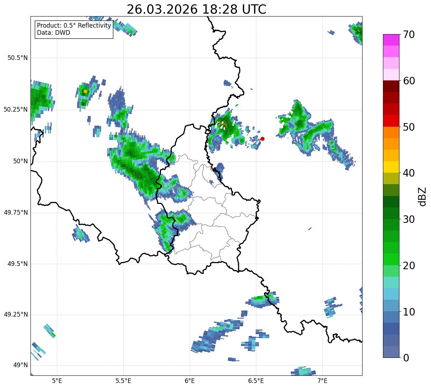Viewport: 431px width, 388px height.
Task: Click the title '26.03.2026 18:28 UTC'
Action: click(196, 9)
